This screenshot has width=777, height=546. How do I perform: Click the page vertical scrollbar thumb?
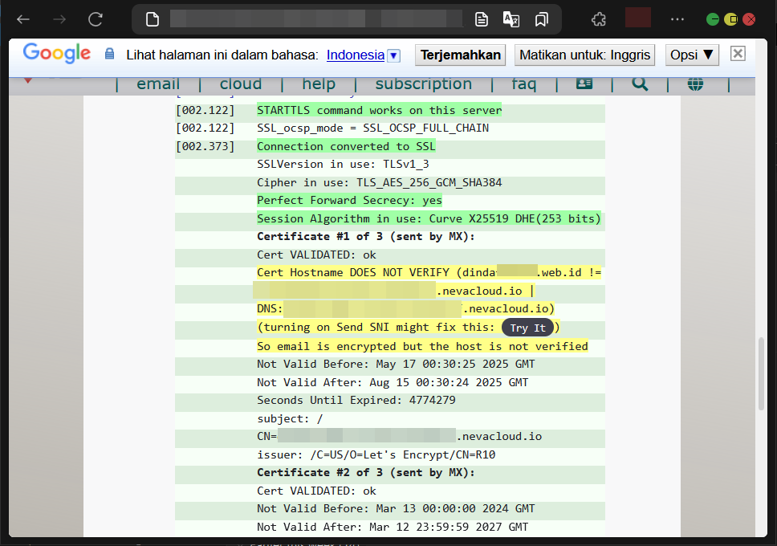point(762,373)
